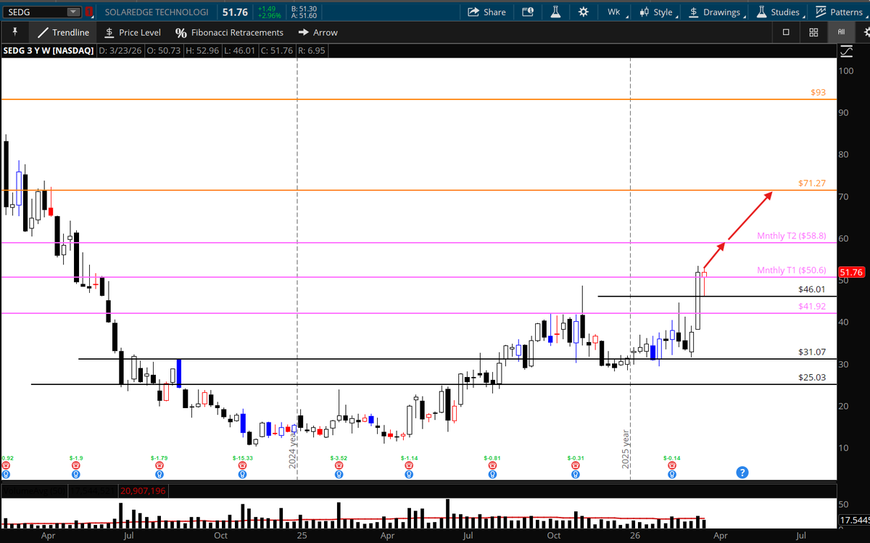Switch to single chart layout icon
The height and width of the screenshot is (543, 870).
tap(787, 33)
